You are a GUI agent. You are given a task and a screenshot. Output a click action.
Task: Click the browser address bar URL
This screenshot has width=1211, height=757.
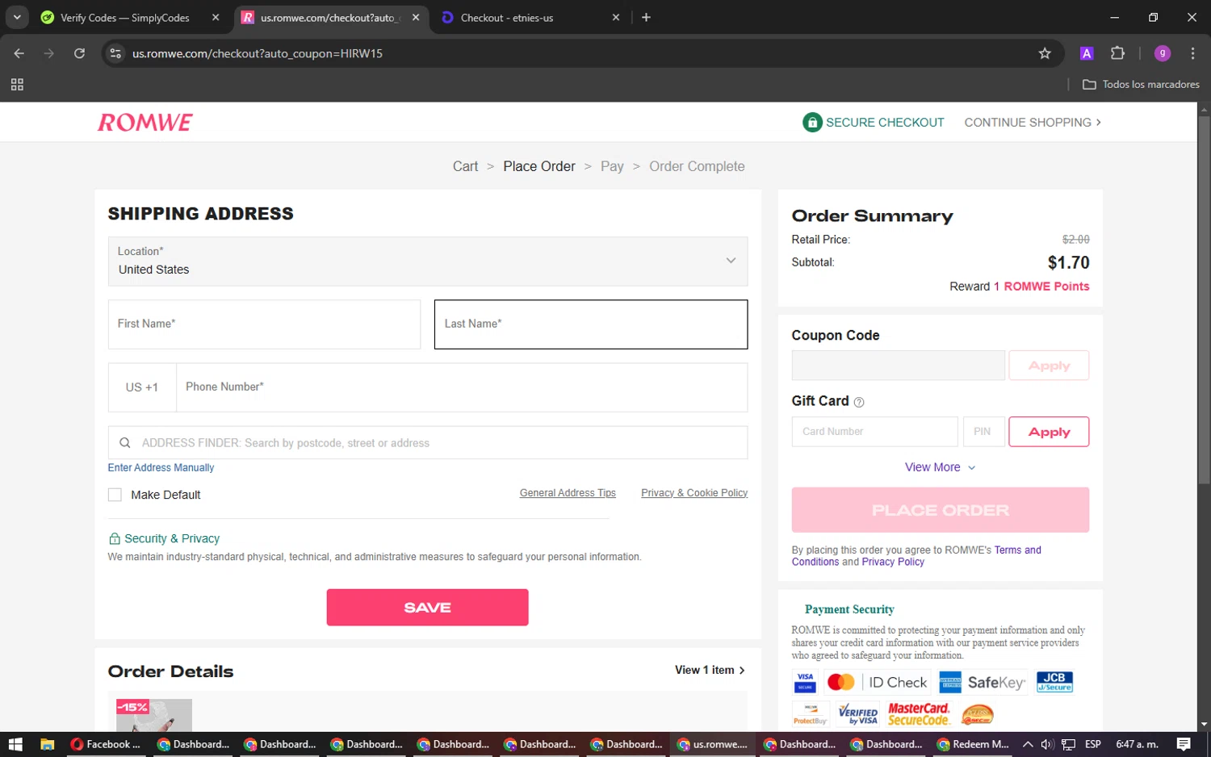(x=258, y=53)
